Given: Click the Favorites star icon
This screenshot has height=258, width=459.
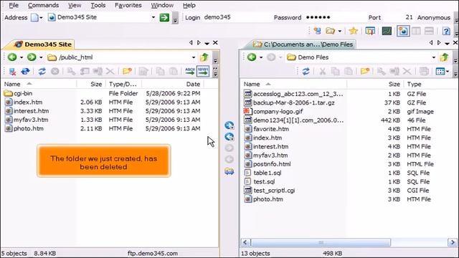Looking at the screenshot, I should click(354, 31).
